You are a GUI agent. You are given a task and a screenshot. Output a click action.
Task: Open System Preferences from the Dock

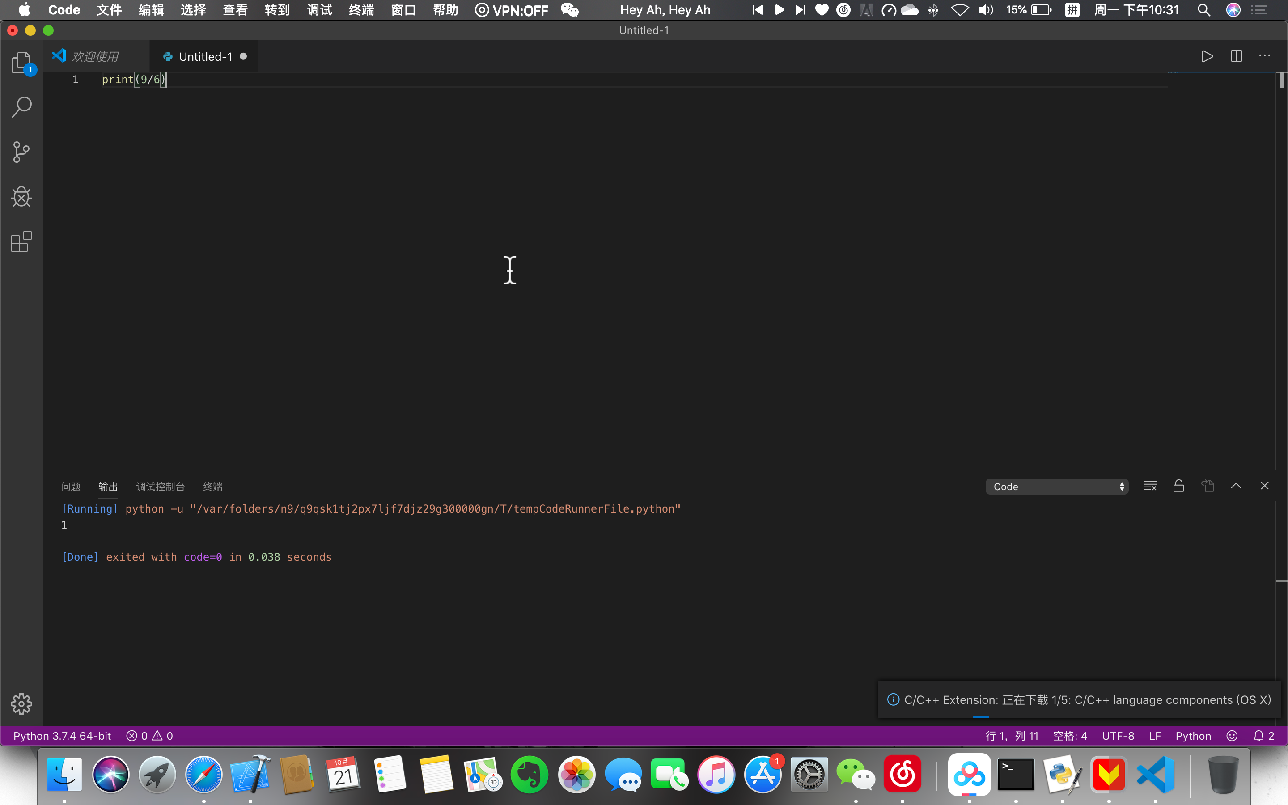[809, 774]
